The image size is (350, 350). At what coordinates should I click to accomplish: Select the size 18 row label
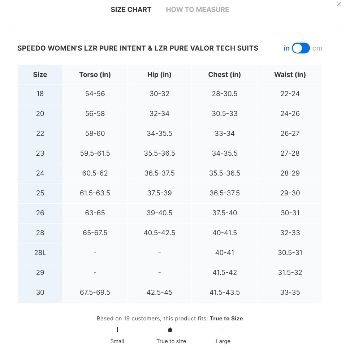pyautogui.click(x=40, y=94)
